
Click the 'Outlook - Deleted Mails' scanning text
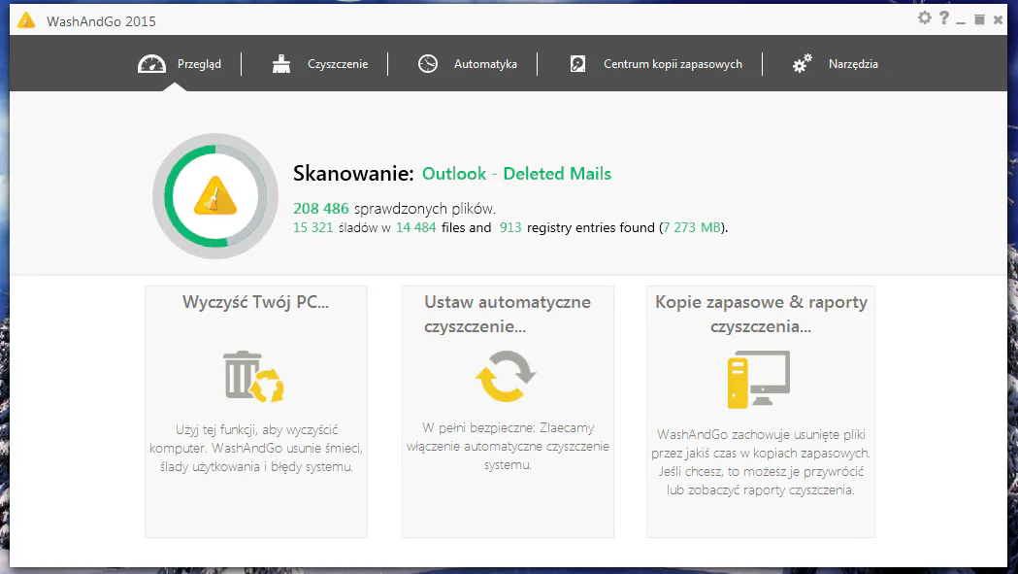click(x=517, y=174)
